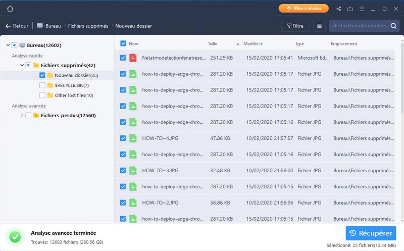Collapse the Fichiers supprimés(42) node

pos(22,65)
